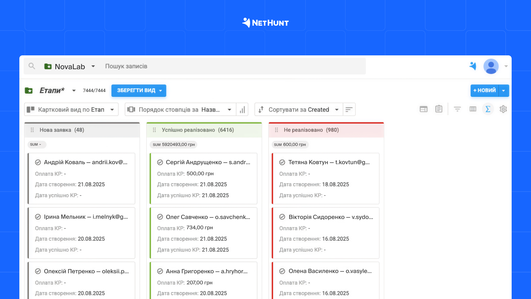
Task: Click drag handle of Успішно реалізовано column
Action: pyautogui.click(x=154, y=130)
